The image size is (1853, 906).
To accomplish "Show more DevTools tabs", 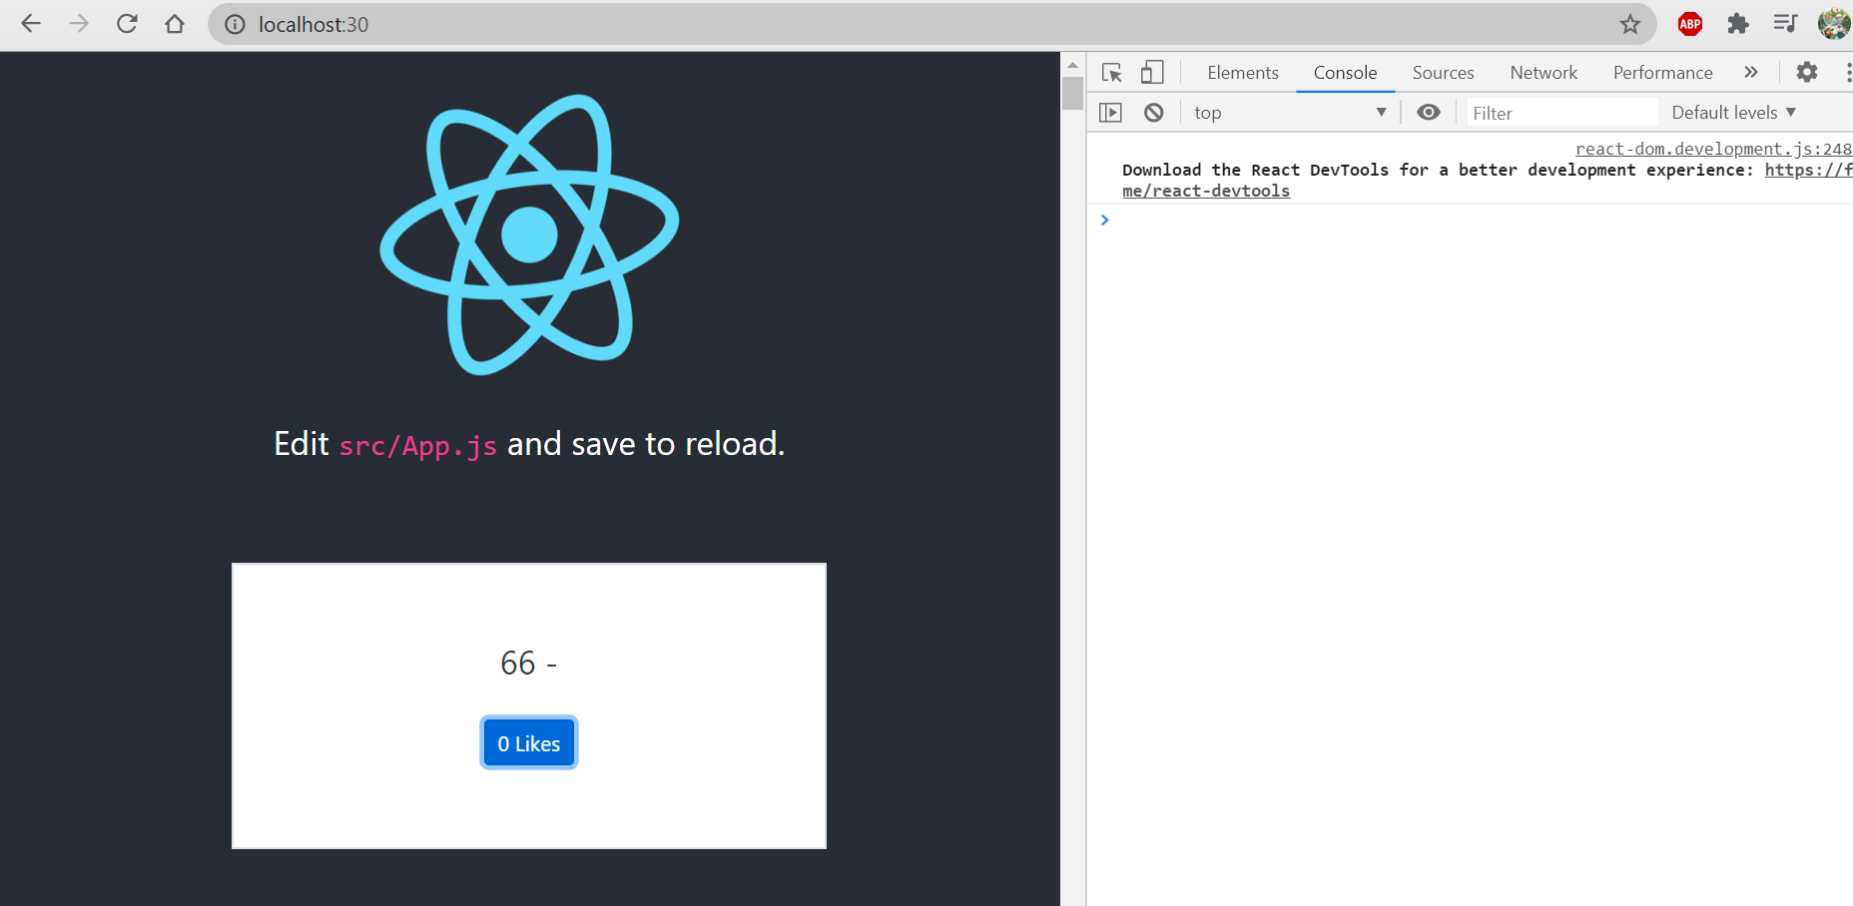I will [x=1751, y=72].
